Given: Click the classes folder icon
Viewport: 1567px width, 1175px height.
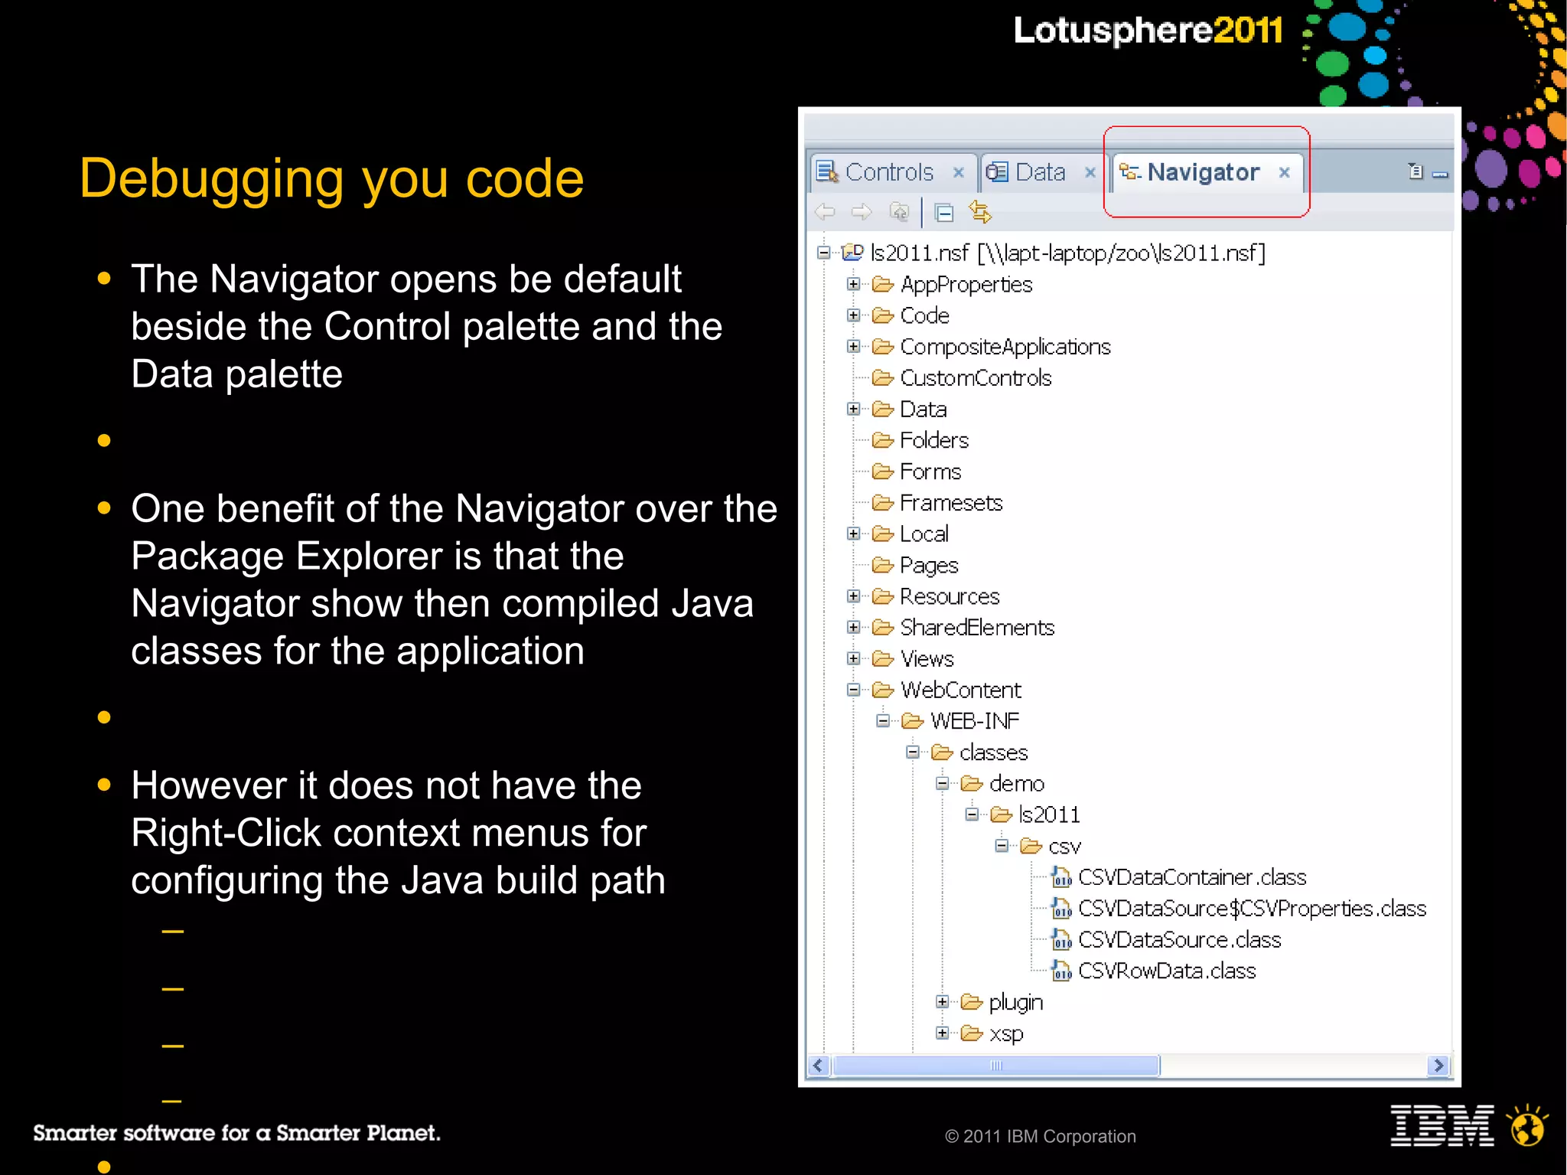Looking at the screenshot, I should [x=943, y=752].
